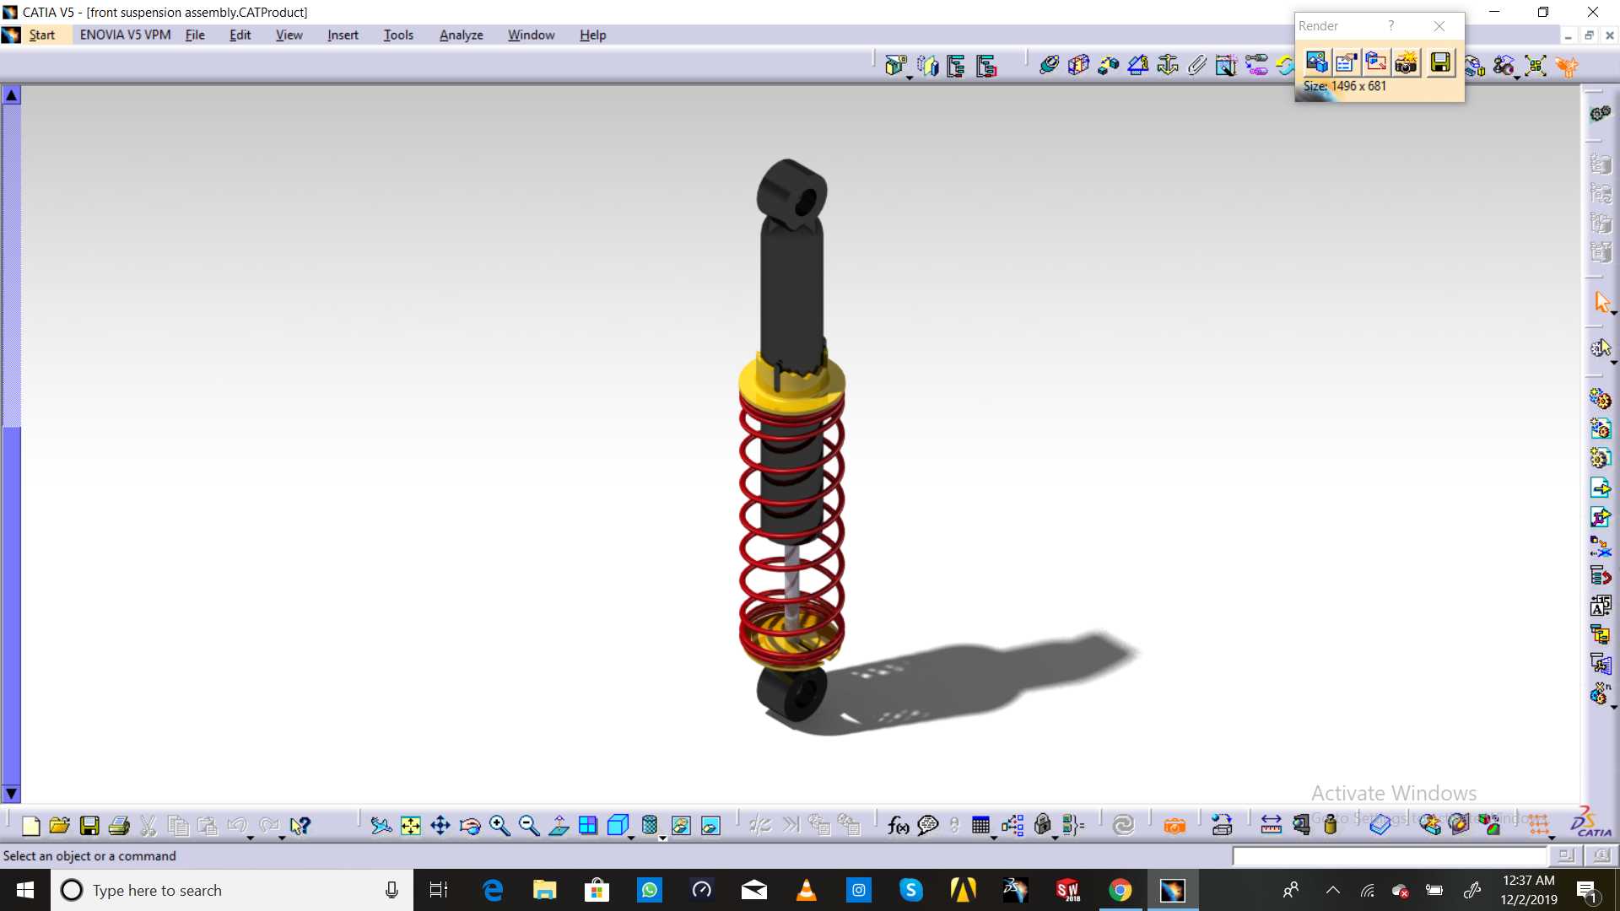Open the Action Center notifications icon

[1586, 890]
